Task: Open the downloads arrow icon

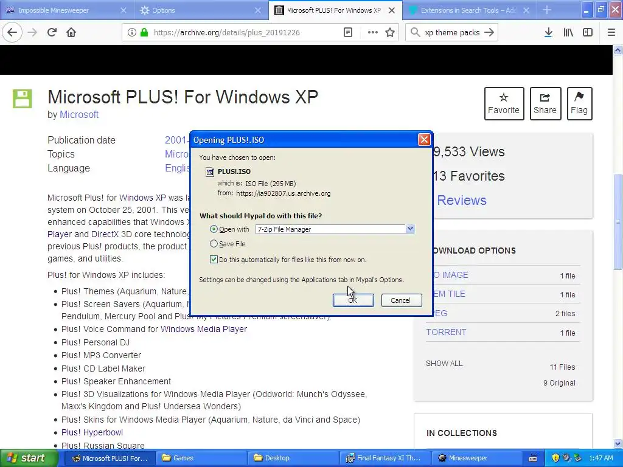Action: [x=548, y=33]
